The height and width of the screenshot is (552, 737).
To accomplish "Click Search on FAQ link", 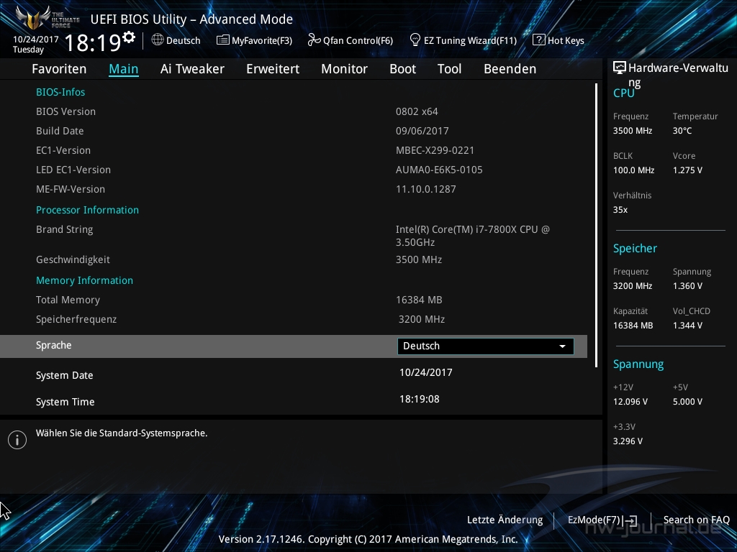I will (x=697, y=520).
